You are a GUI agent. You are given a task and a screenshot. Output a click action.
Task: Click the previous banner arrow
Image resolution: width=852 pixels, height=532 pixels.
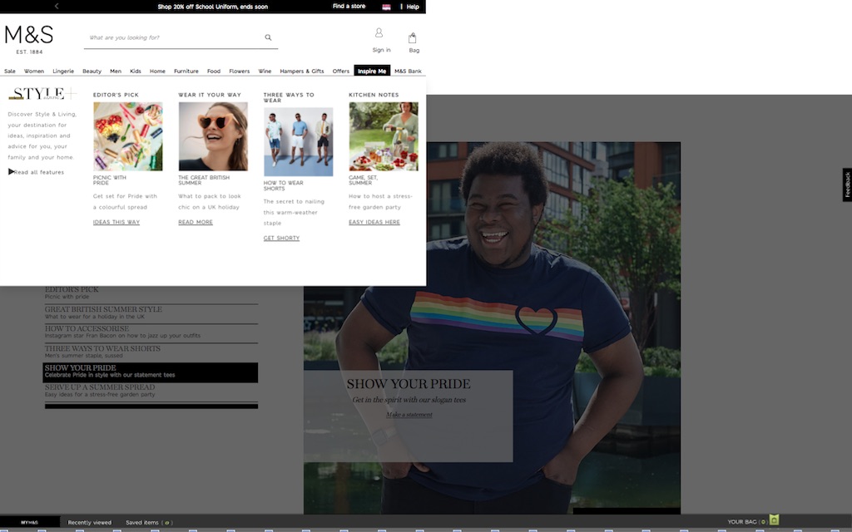click(57, 6)
